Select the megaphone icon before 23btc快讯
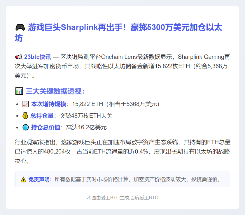Screen dimensions: 245x215 tap(18, 57)
